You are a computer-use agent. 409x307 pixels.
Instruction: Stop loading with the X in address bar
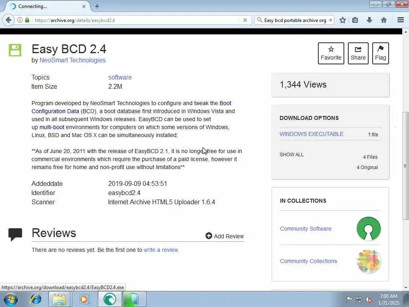[245, 20]
